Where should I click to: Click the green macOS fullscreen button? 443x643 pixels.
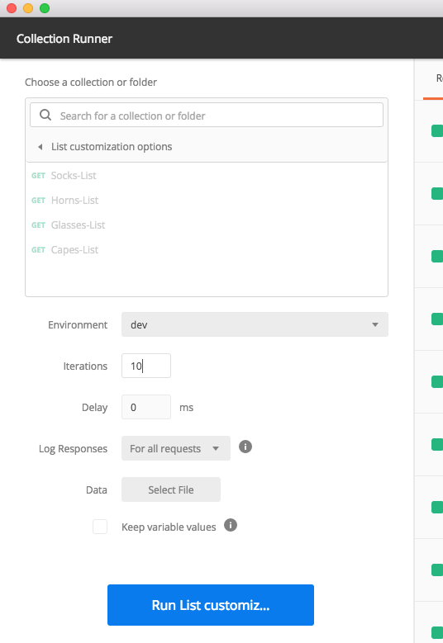click(x=45, y=8)
